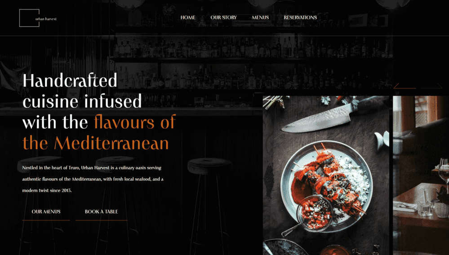Click the next slide arrow above gallery
The height and width of the screenshot is (255, 449).
click(x=431, y=86)
